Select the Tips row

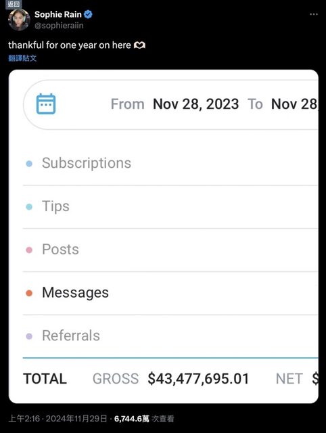coord(170,207)
